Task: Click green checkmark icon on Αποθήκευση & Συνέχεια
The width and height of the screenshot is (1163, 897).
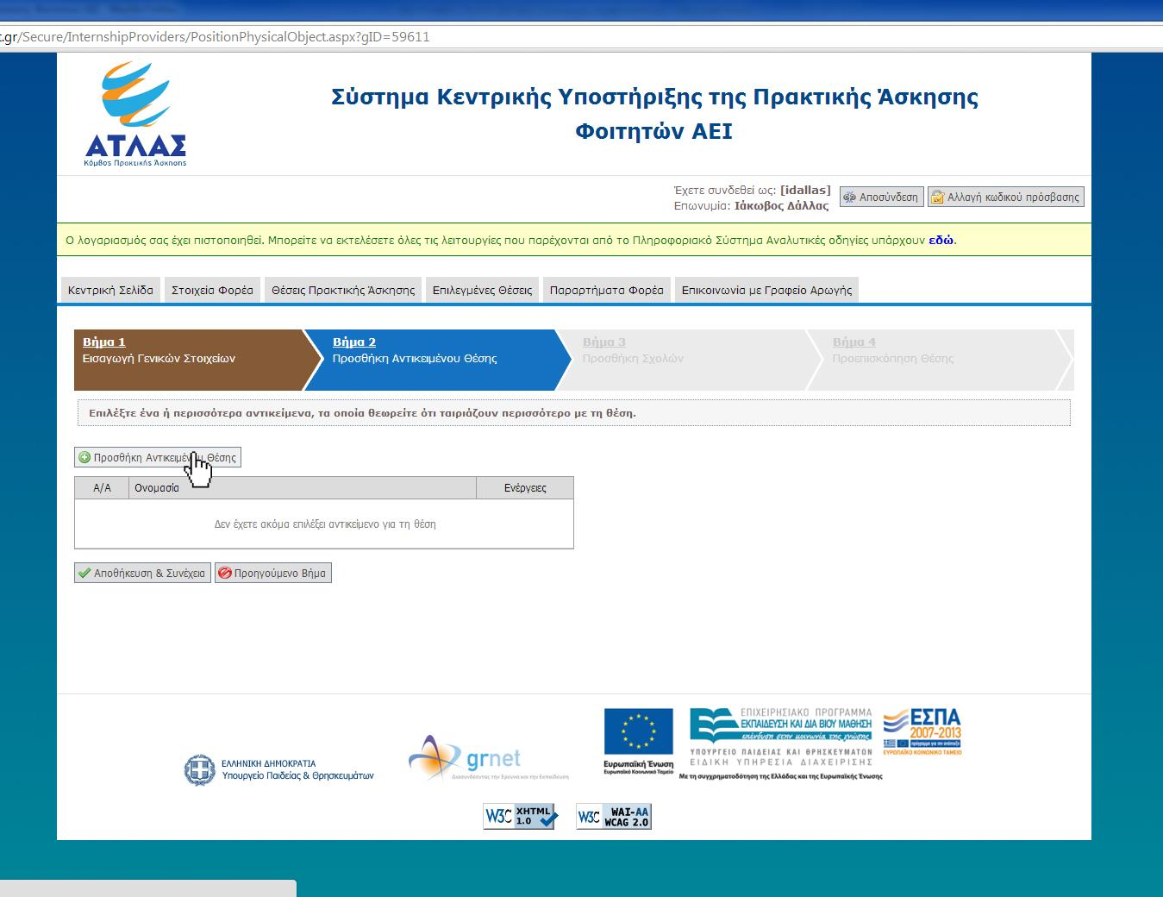Action: coord(84,573)
